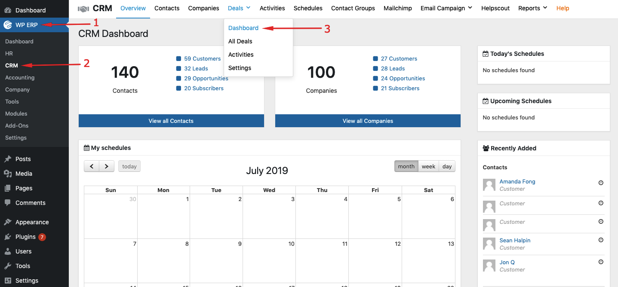Click Amanda Fong's avatar thumbnail

point(489,185)
